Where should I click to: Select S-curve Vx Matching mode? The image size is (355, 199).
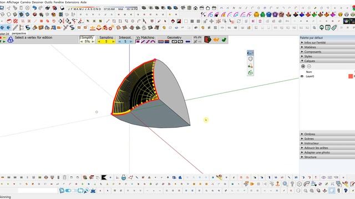click(x=148, y=42)
